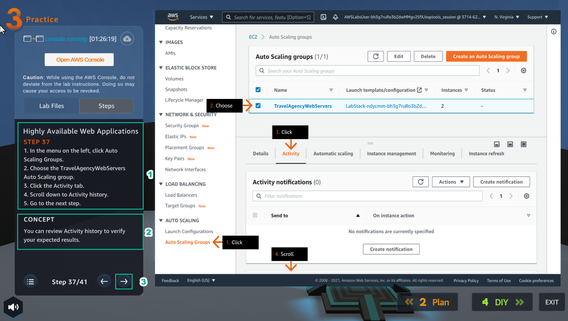The width and height of the screenshot is (568, 321).
Task: Open Auto Scaling Groups in sidebar
Action: point(188,242)
